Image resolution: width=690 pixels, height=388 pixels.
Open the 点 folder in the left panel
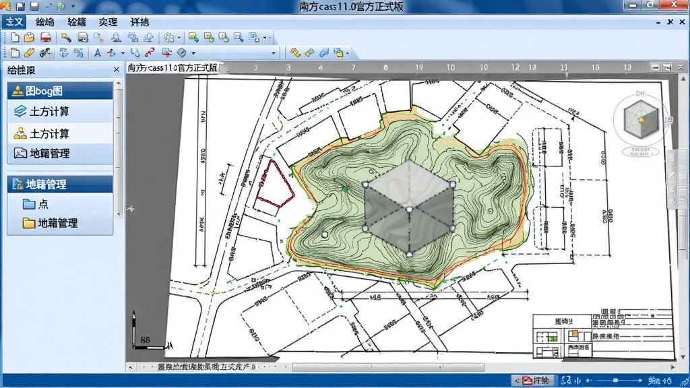click(35, 204)
